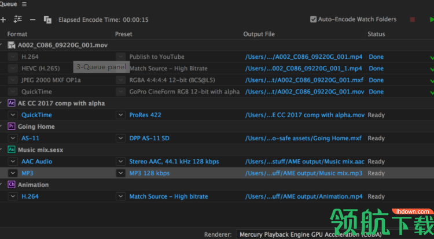Select the Music mix.sesx source row

pyautogui.click(x=217, y=150)
